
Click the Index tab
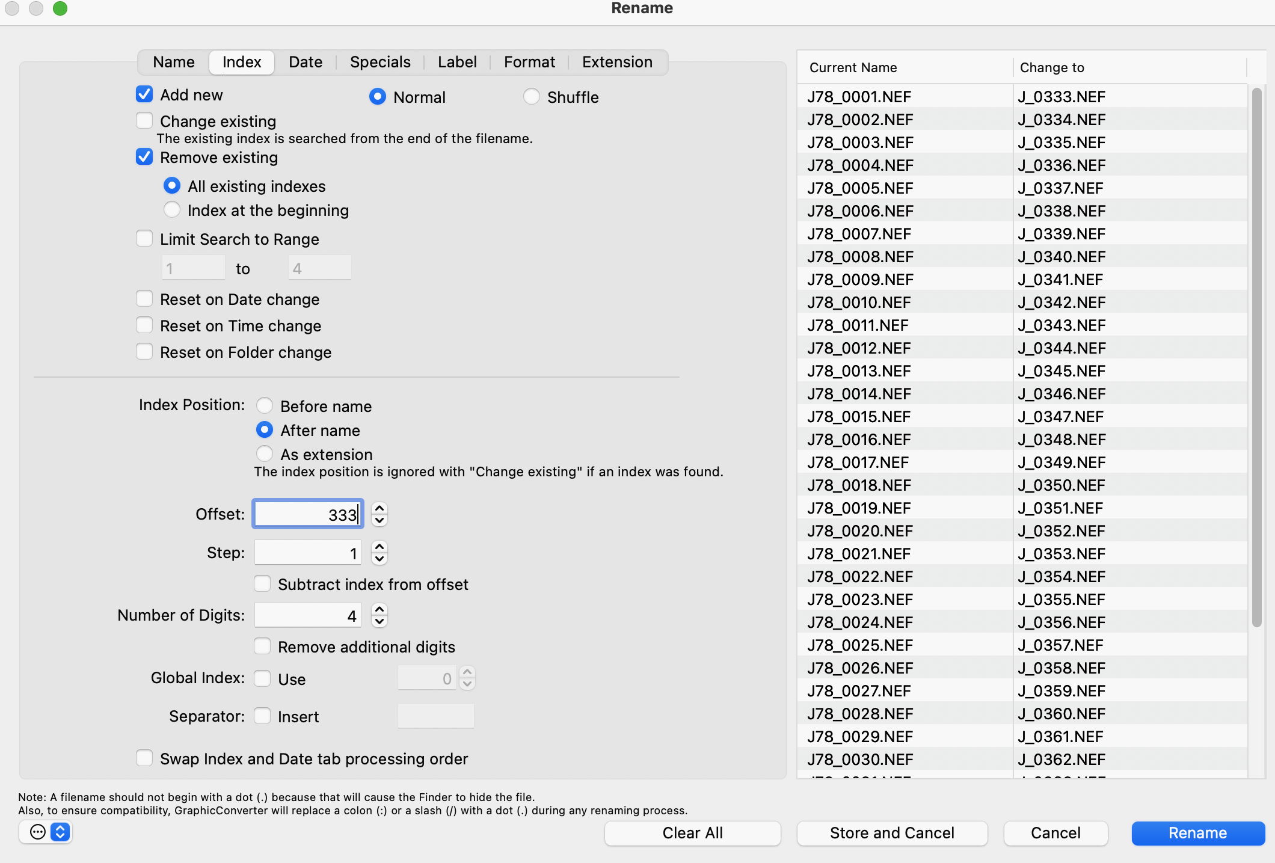click(242, 61)
